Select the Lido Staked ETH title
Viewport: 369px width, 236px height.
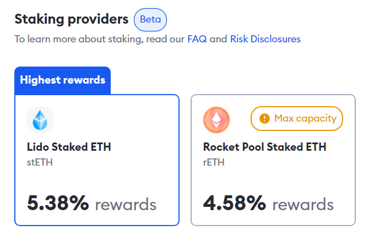pos(69,147)
